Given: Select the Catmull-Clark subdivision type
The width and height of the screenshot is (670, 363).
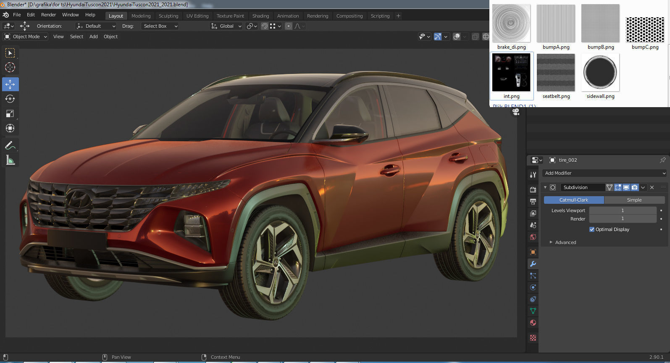Looking at the screenshot, I should click(574, 200).
